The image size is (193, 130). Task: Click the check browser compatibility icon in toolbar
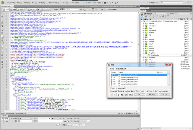(x=102, y=9)
